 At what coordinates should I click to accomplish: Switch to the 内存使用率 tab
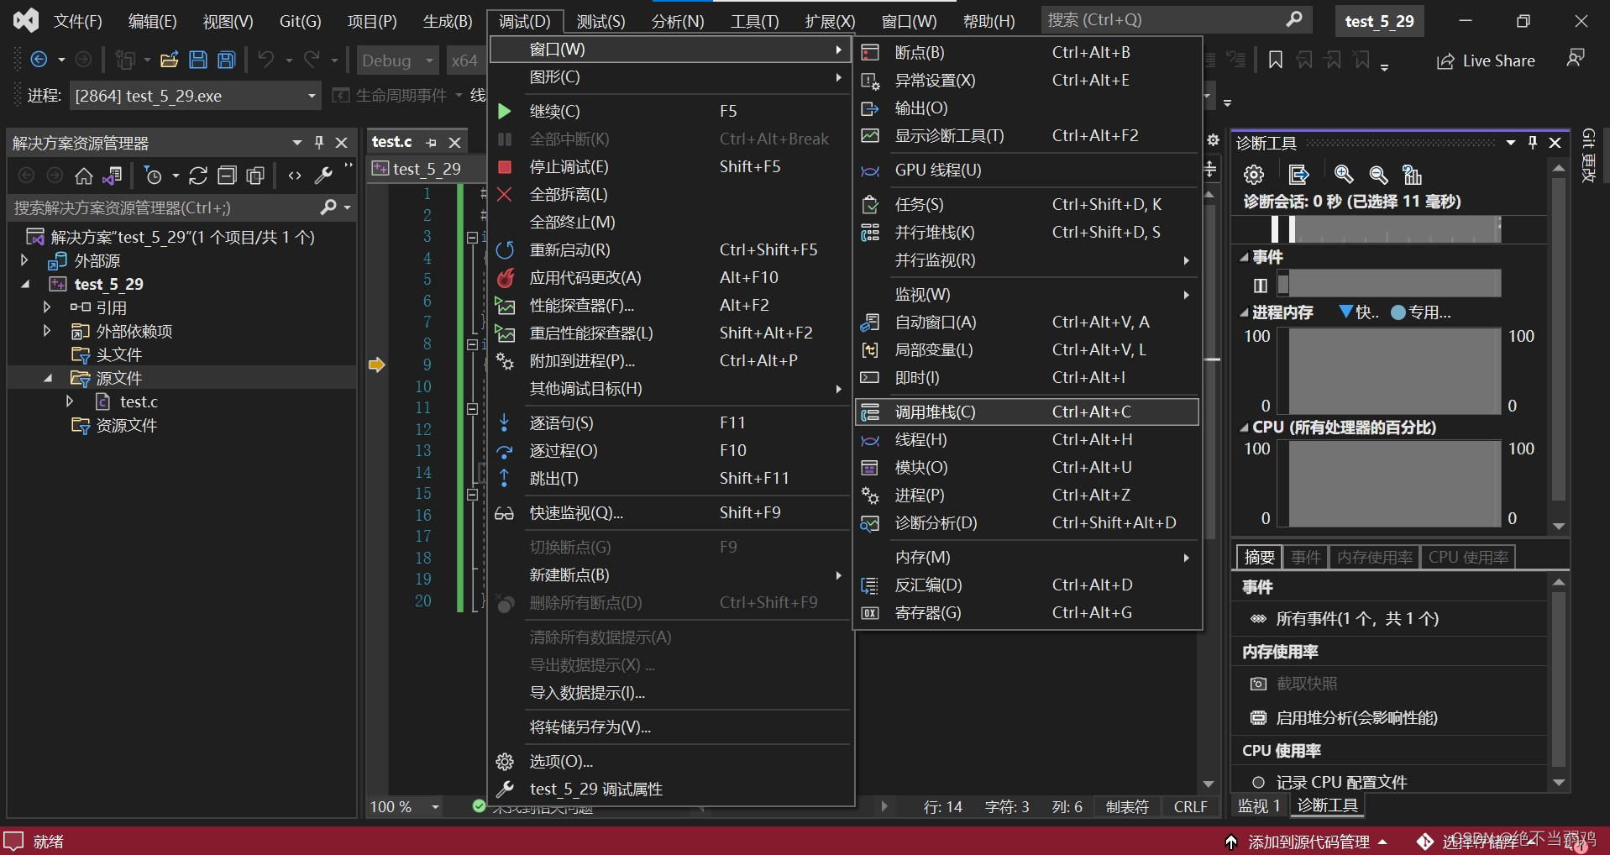(1374, 557)
